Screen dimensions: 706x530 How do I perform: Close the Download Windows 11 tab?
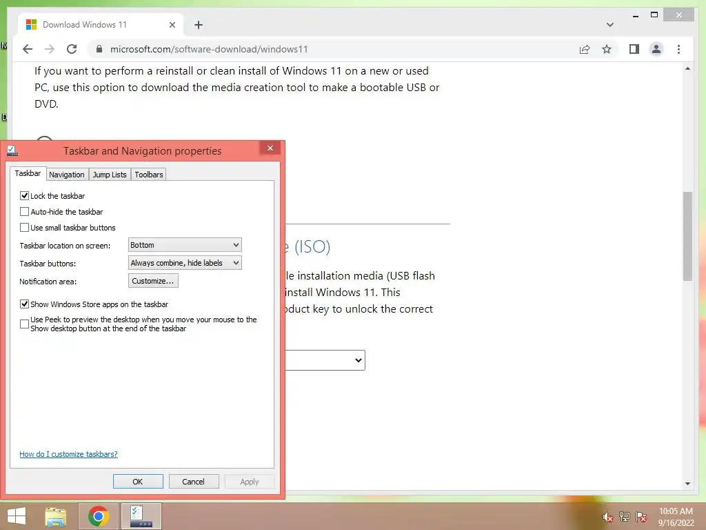click(172, 25)
